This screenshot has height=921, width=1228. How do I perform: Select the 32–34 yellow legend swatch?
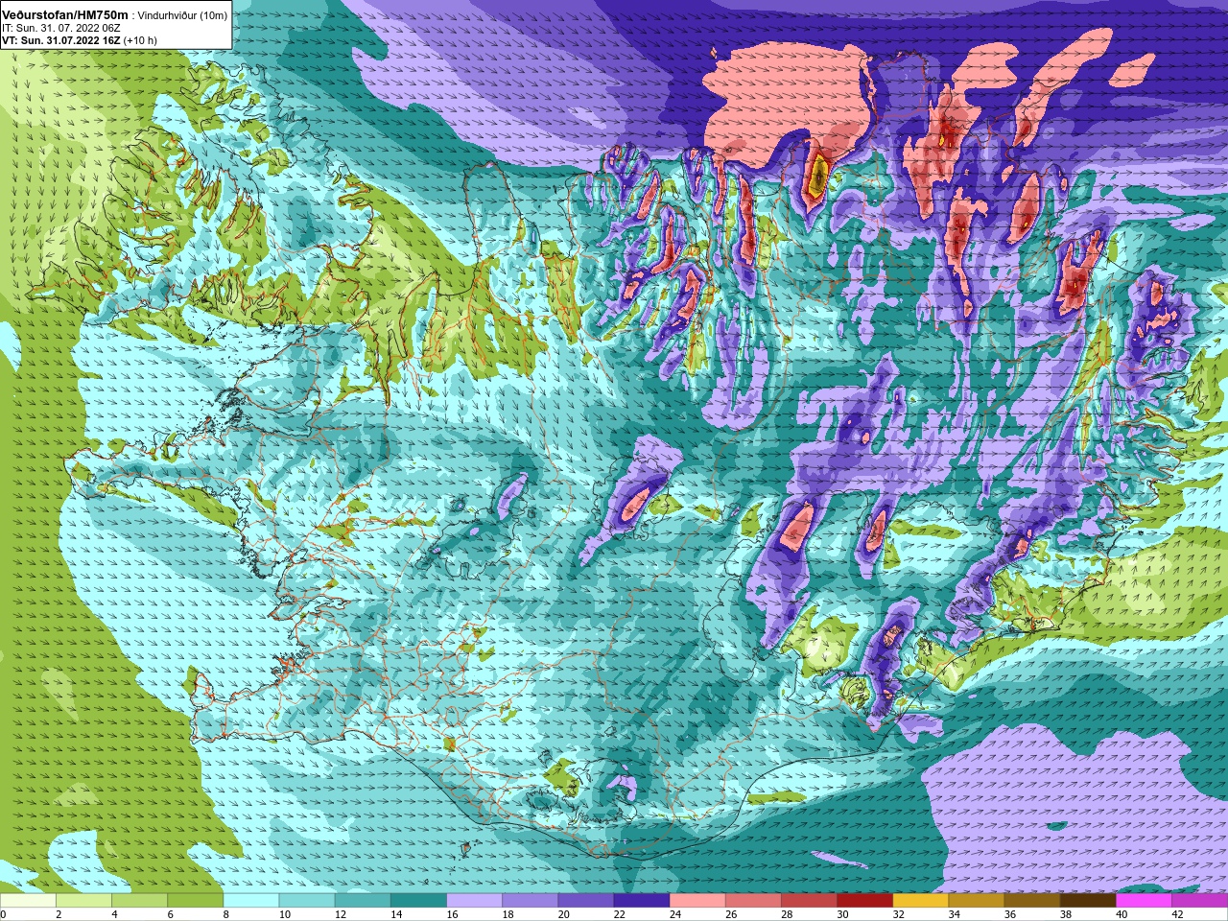(920, 900)
